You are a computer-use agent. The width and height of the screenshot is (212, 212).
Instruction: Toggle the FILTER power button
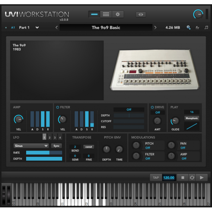click(x=58, y=107)
